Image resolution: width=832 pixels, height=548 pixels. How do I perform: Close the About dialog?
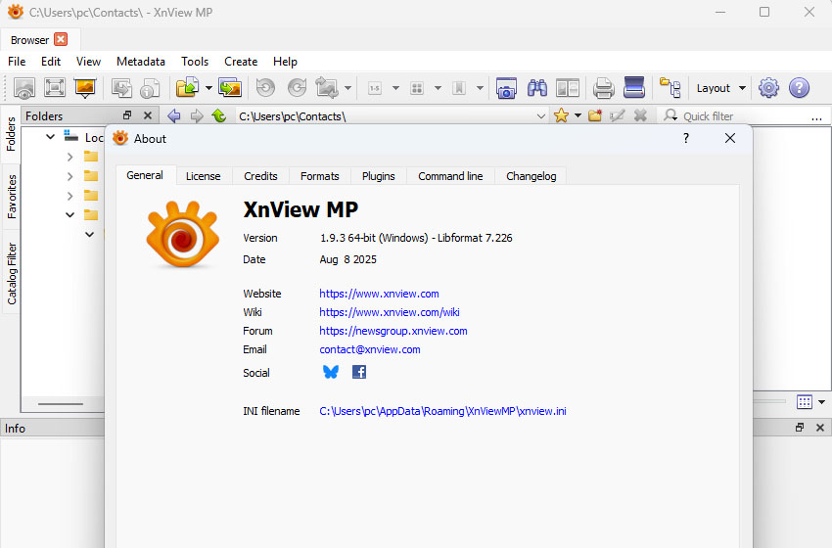tap(730, 138)
